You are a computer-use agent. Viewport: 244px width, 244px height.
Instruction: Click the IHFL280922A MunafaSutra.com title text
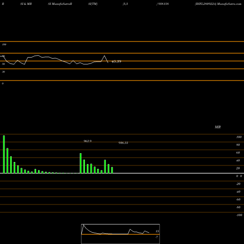[218, 4]
